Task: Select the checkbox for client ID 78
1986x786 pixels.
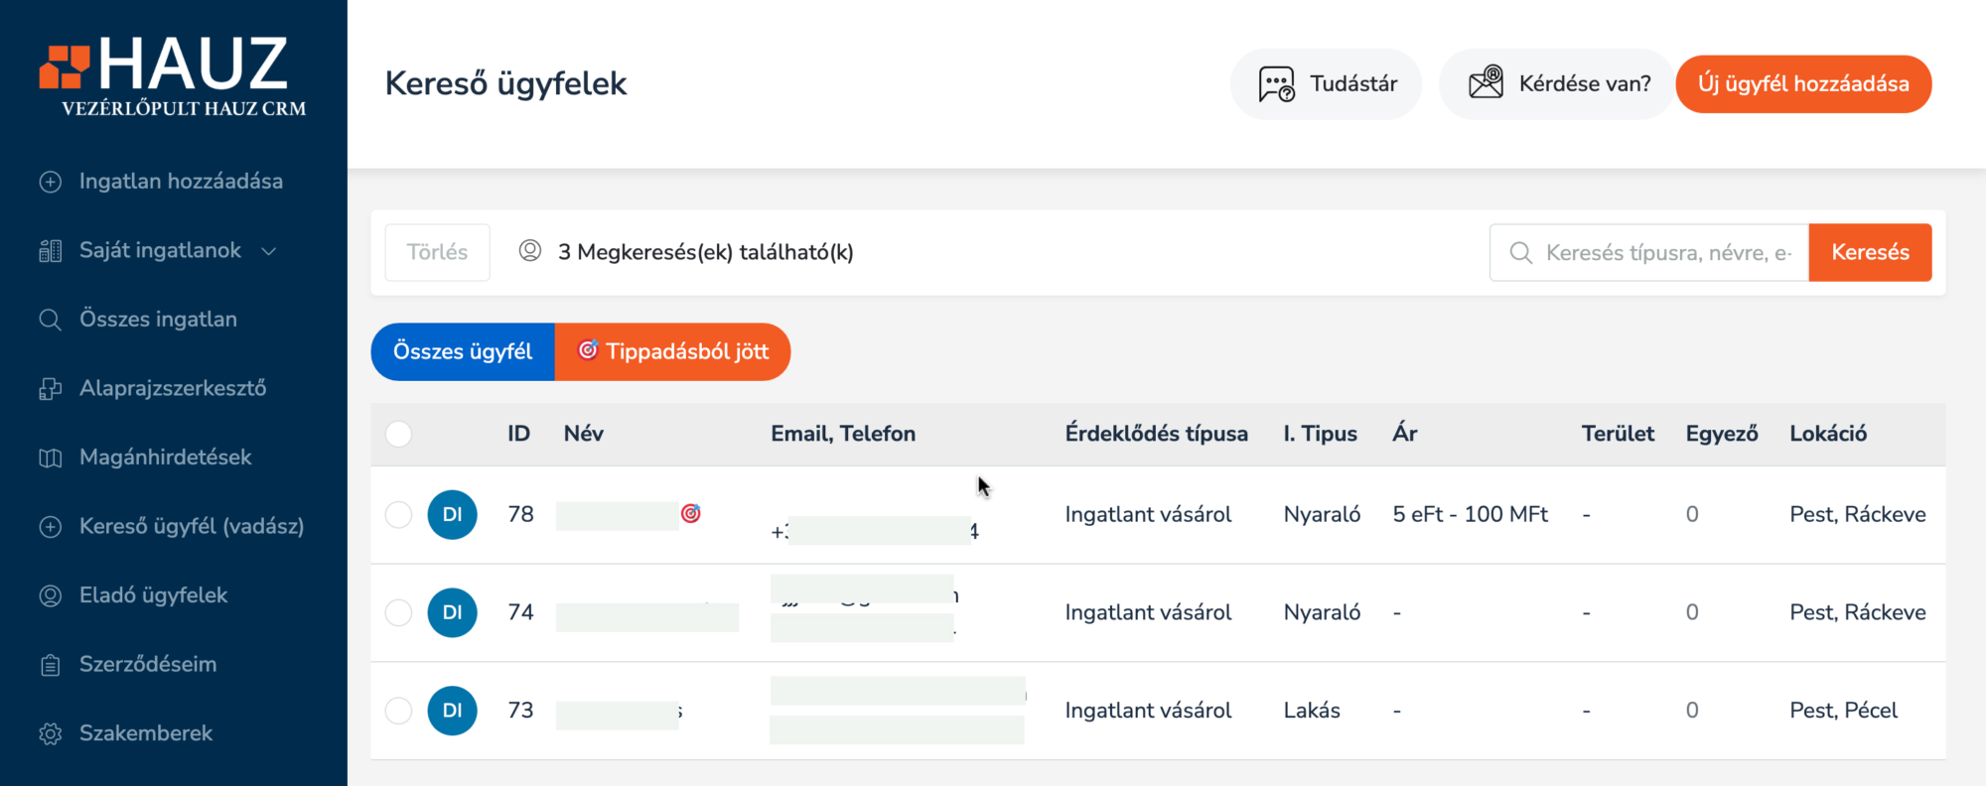Action: tap(398, 514)
